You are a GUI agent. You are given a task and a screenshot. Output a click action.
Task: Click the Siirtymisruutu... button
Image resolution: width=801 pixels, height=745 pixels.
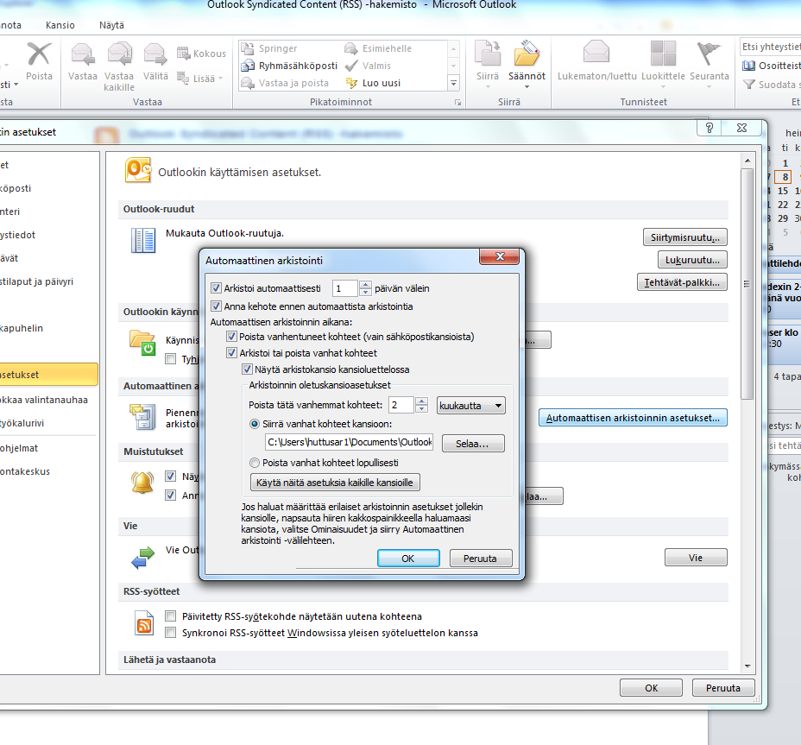(x=685, y=237)
